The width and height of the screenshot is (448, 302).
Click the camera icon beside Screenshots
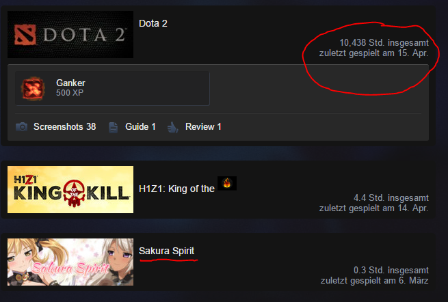[x=21, y=126]
